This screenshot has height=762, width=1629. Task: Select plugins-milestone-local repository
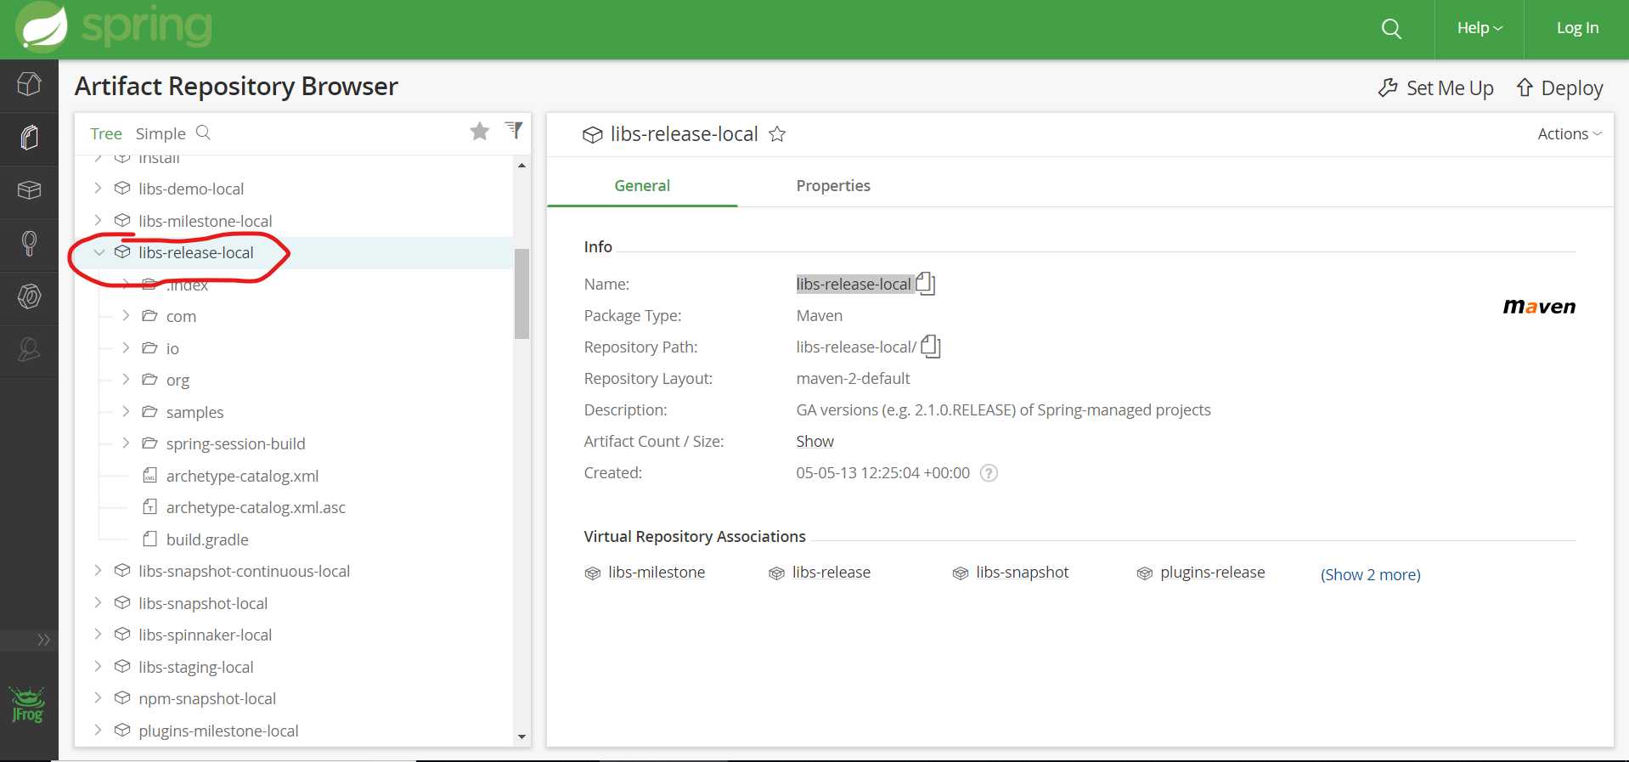tap(218, 731)
